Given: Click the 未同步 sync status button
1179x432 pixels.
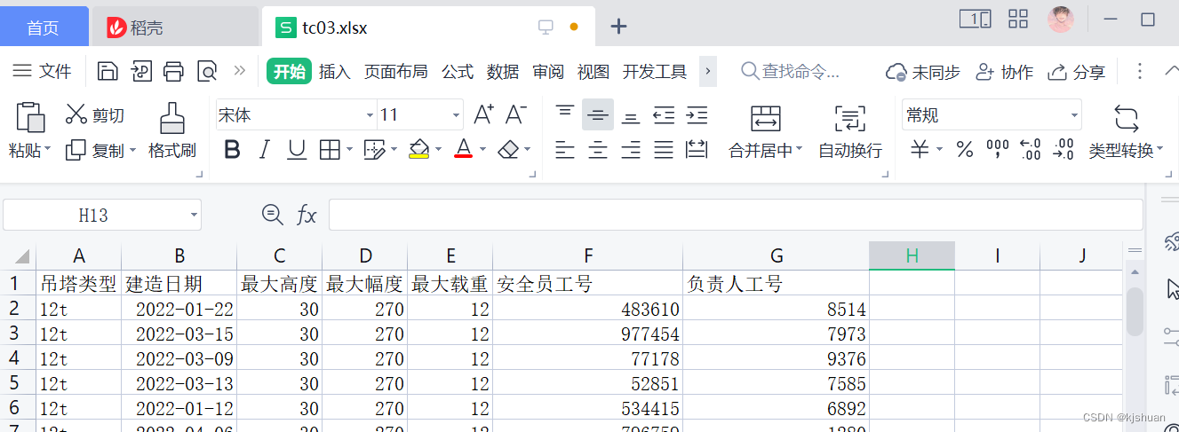Looking at the screenshot, I should (923, 72).
